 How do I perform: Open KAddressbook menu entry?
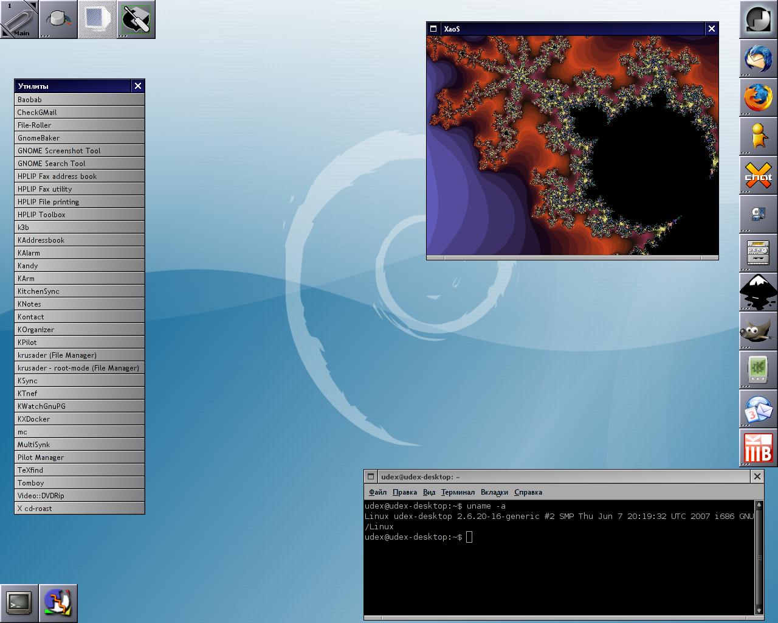[x=80, y=240]
